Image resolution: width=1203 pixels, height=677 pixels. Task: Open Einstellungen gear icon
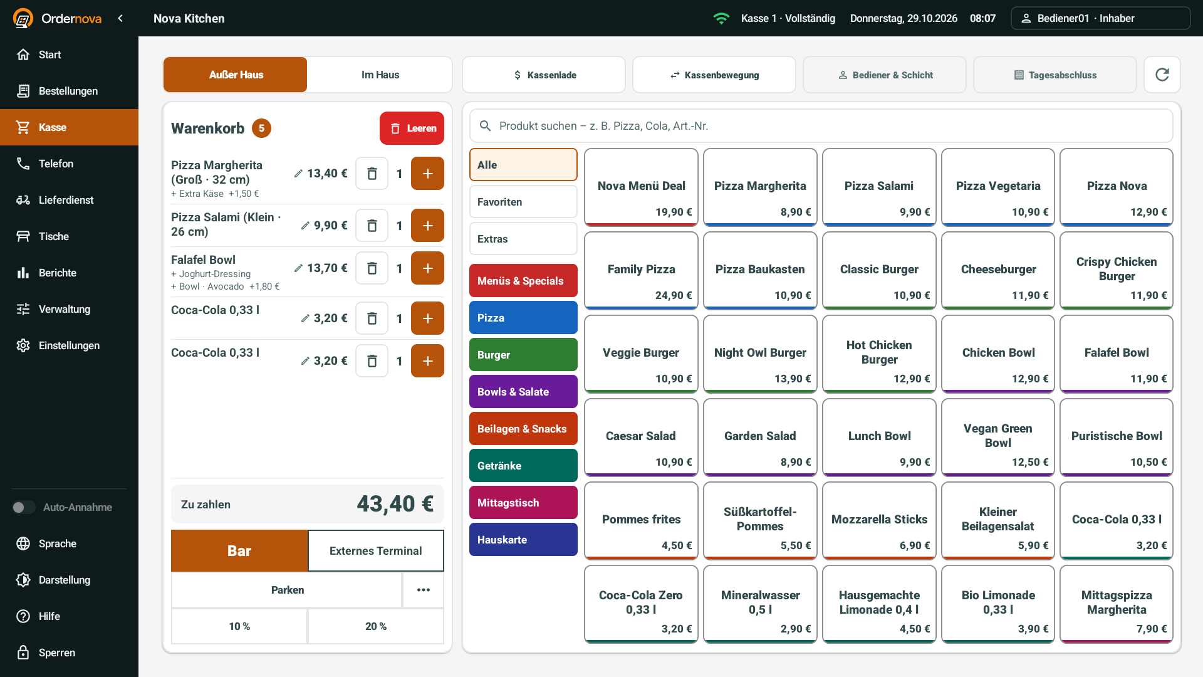click(23, 345)
